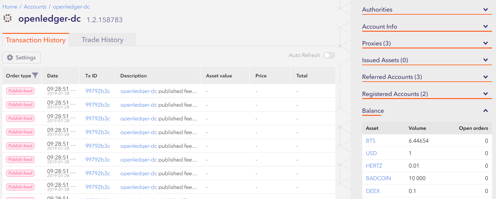This screenshot has height=199, width=496.
Task: Expand the Registered Accounts (2) section
Action: point(427,94)
